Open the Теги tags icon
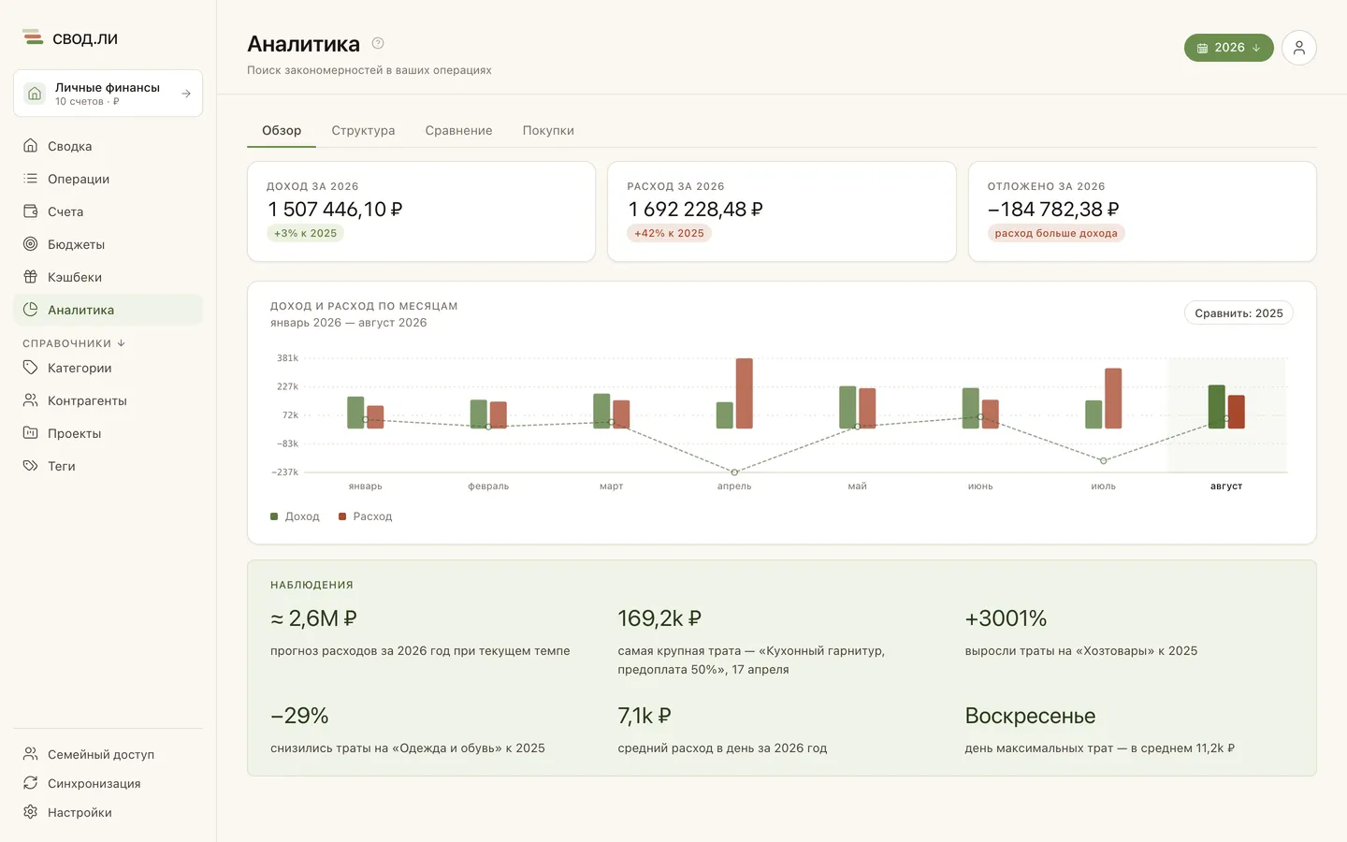Image resolution: width=1347 pixels, height=842 pixels. tap(30, 466)
